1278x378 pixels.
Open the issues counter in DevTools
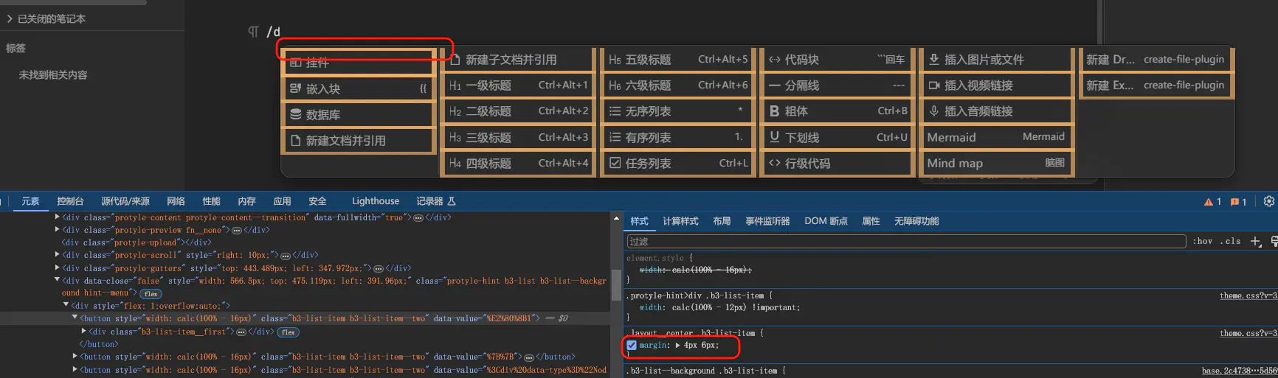(x=1238, y=202)
